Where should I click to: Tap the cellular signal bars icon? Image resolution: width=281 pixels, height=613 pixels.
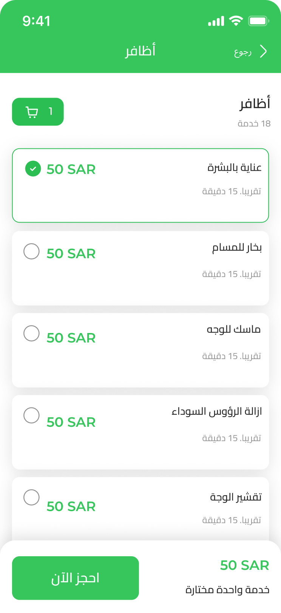pyautogui.click(x=216, y=22)
